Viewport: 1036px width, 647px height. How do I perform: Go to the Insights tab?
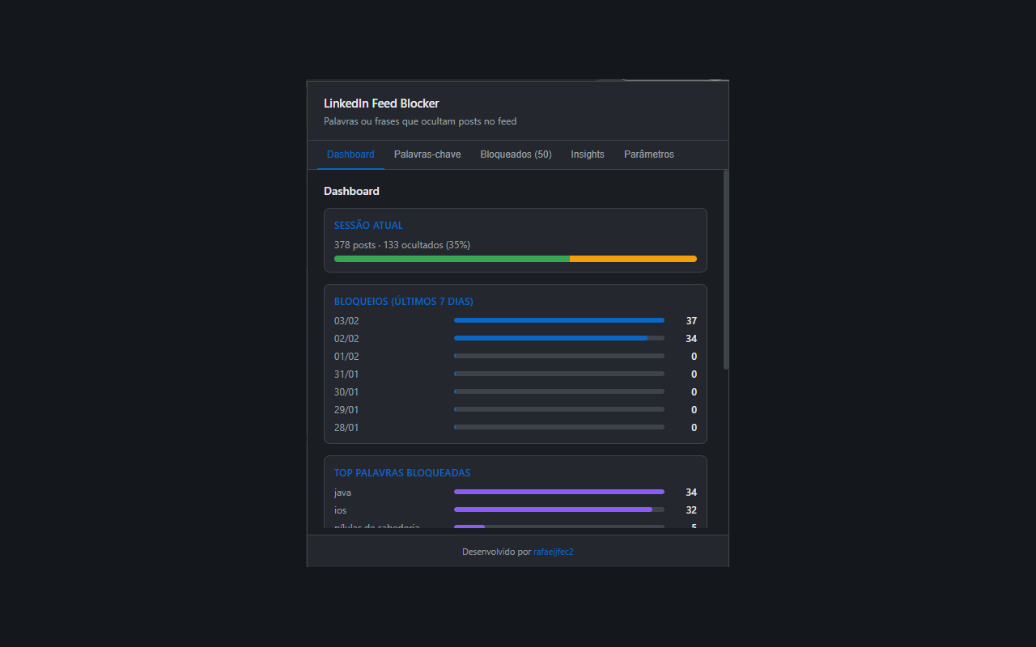coord(588,154)
